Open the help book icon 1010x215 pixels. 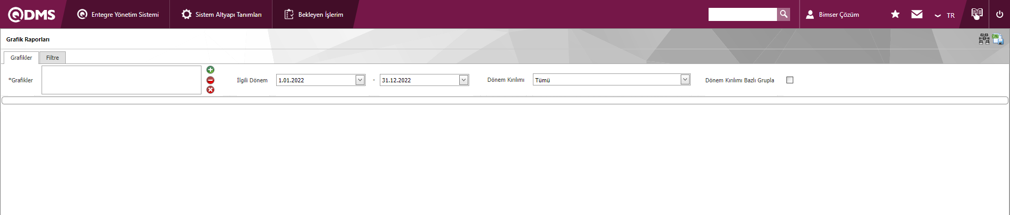(x=977, y=14)
